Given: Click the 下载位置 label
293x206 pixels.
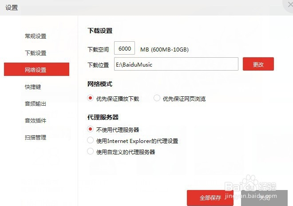Looking at the screenshot, I should coord(98,65).
